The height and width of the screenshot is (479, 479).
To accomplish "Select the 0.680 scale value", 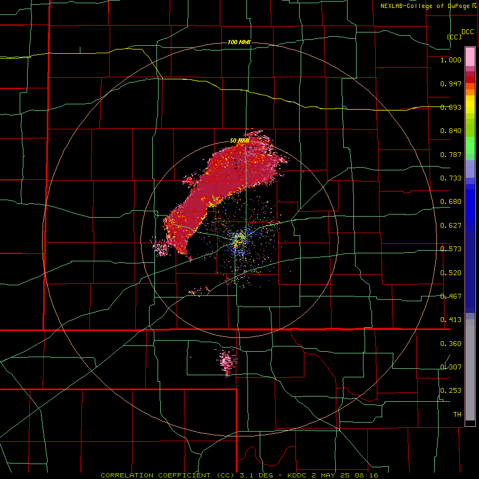I will click(451, 202).
